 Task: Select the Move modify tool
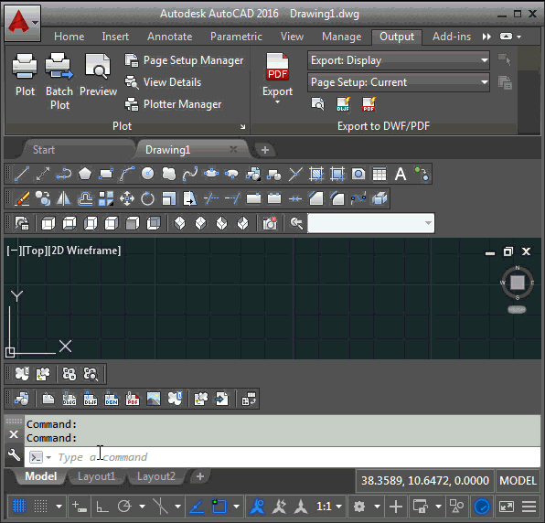pos(127,198)
